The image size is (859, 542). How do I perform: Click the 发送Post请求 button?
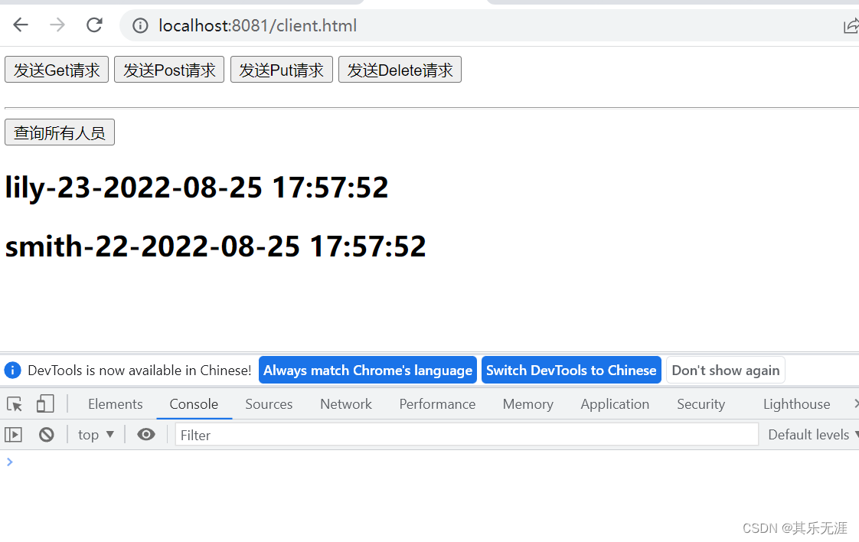pyautogui.click(x=169, y=70)
